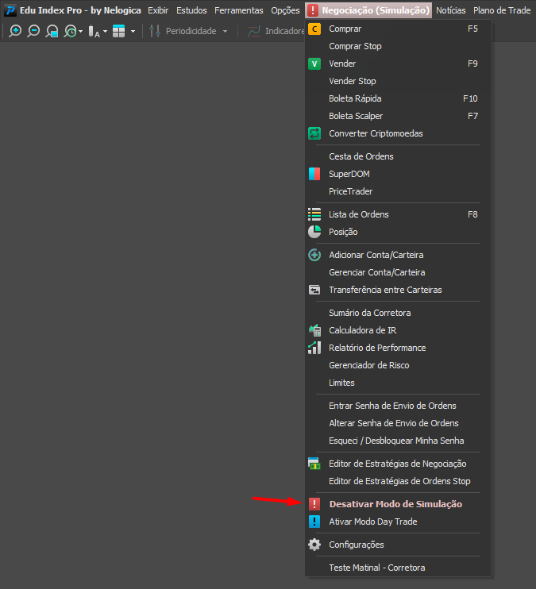Click the zoom history clock icon

pos(71,31)
